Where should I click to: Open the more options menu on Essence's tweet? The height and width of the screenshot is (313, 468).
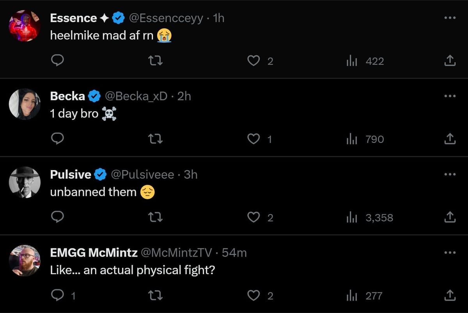point(450,18)
